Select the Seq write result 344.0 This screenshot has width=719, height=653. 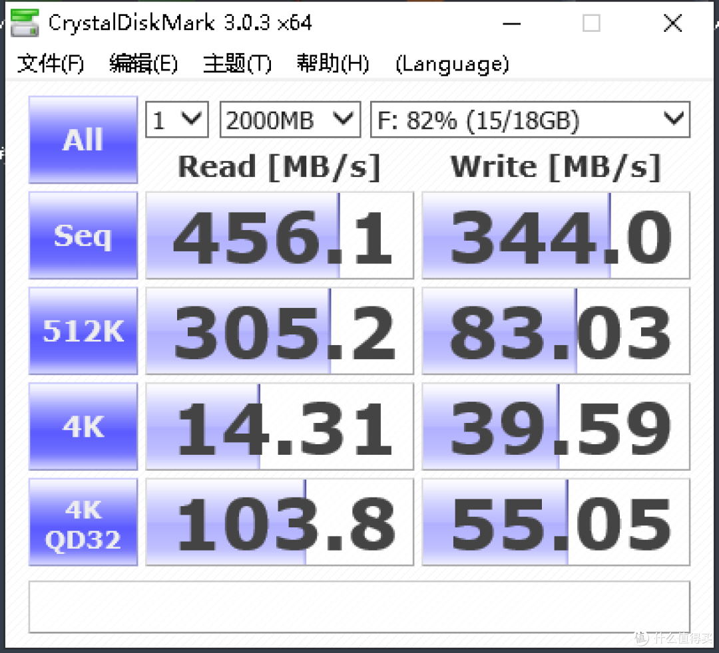click(x=556, y=235)
